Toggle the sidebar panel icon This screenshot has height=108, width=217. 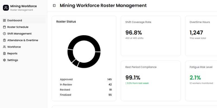tap(54, 5)
